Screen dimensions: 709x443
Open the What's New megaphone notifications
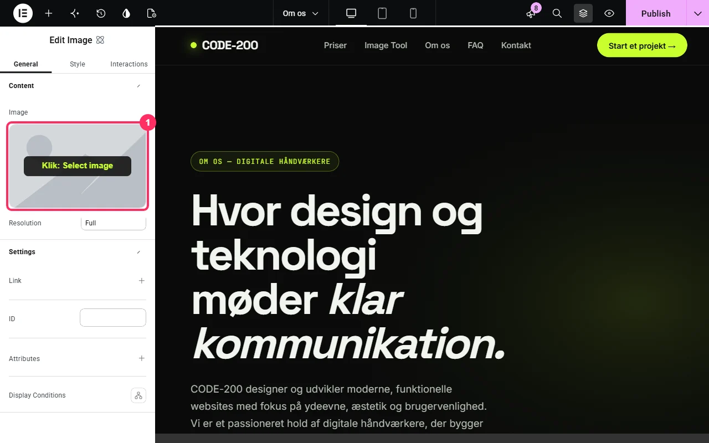click(x=531, y=13)
